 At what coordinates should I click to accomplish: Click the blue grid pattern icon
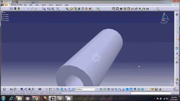point(53,9)
